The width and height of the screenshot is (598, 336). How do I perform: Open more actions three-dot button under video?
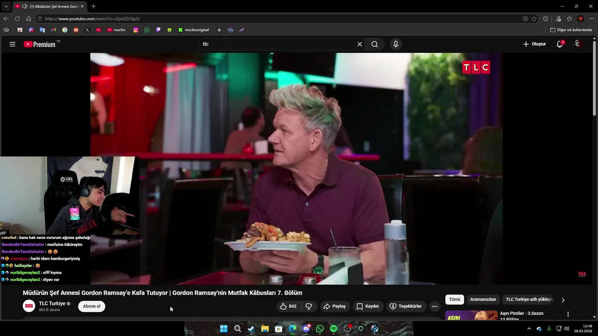(x=434, y=307)
